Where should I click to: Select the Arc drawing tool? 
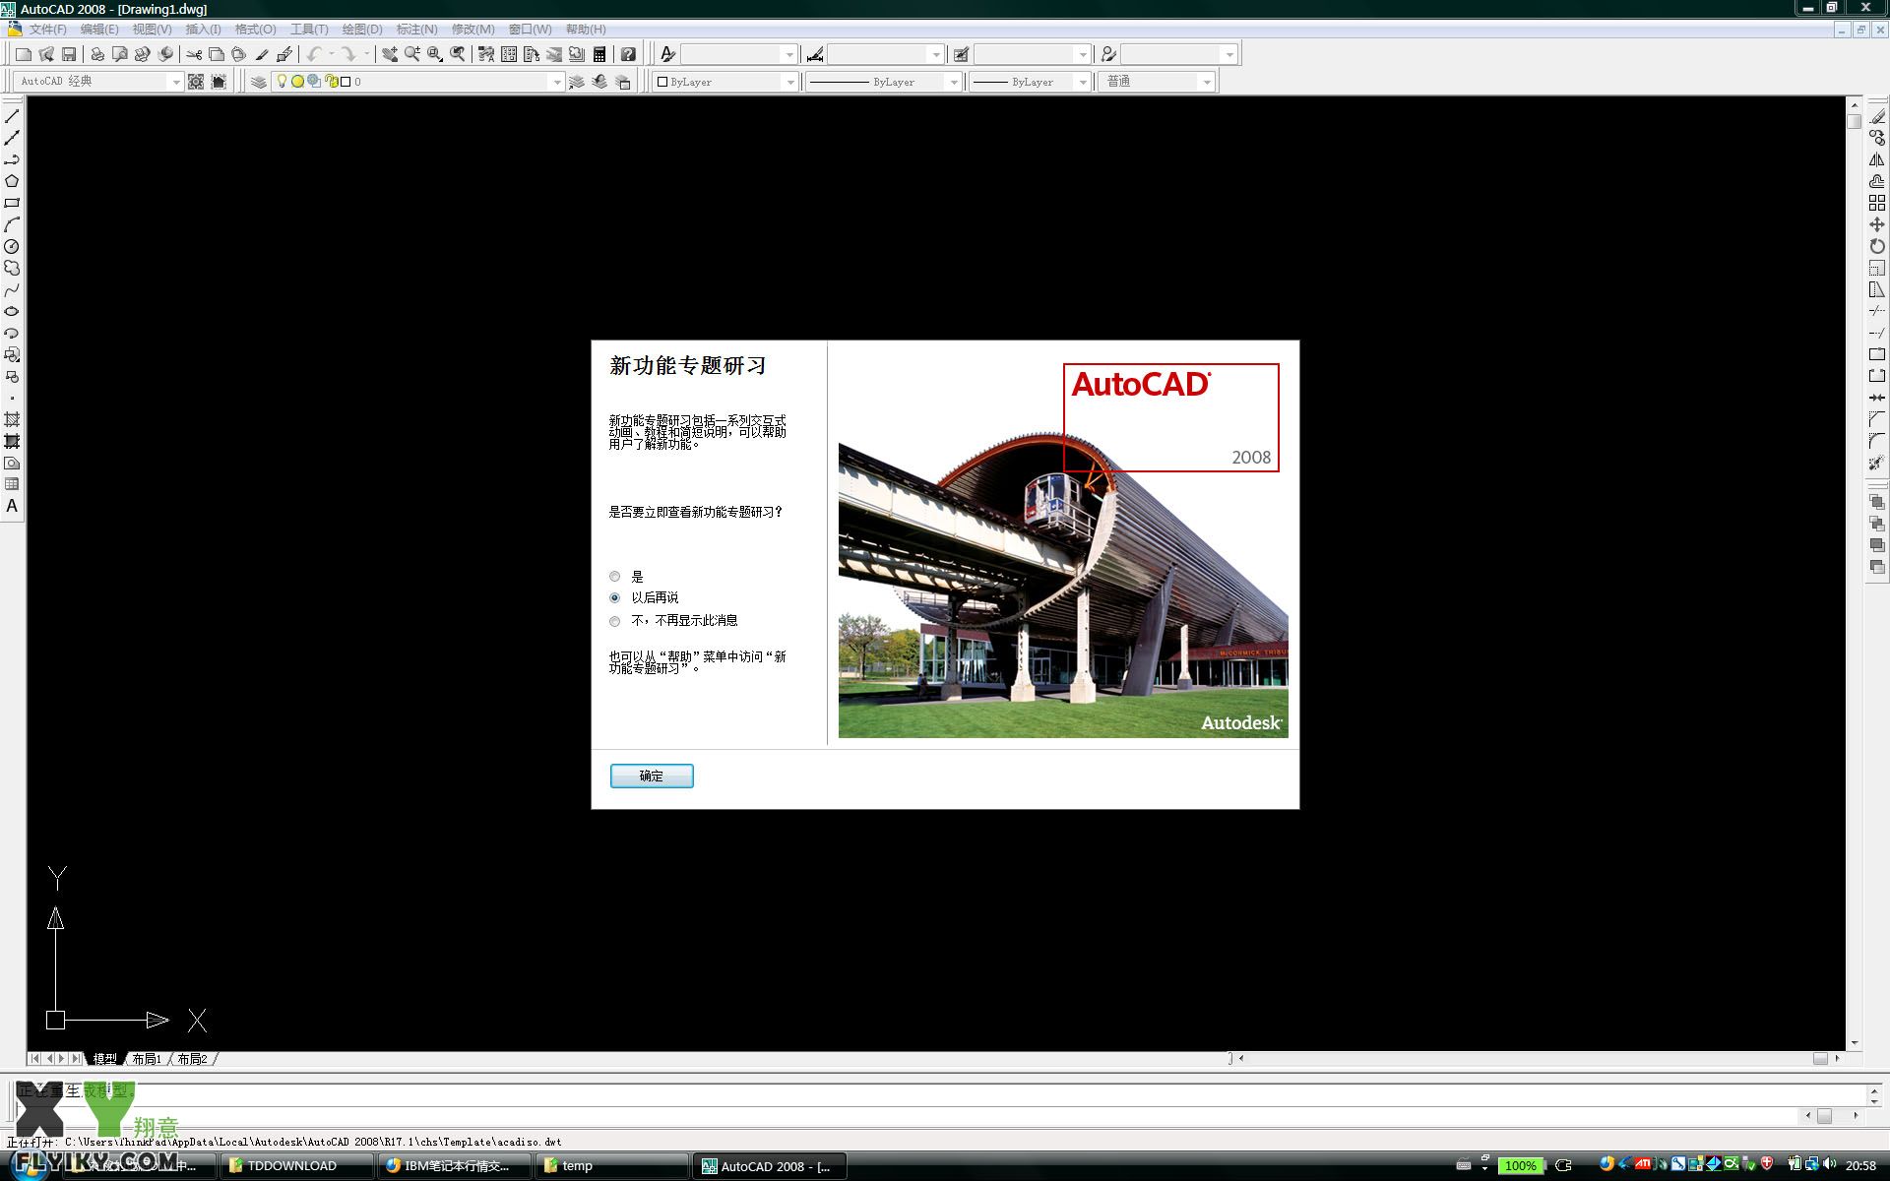(12, 224)
